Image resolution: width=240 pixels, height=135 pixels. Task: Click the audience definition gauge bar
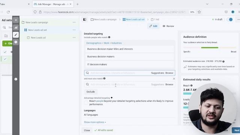pyautogui.click(x=210, y=48)
